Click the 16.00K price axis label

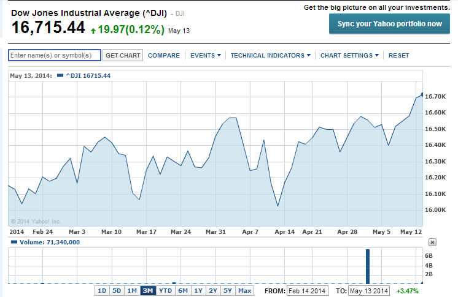435,210
